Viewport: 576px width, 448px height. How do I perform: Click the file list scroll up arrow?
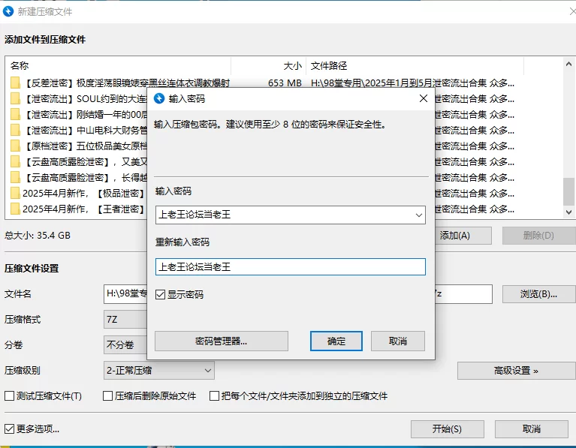click(x=568, y=64)
